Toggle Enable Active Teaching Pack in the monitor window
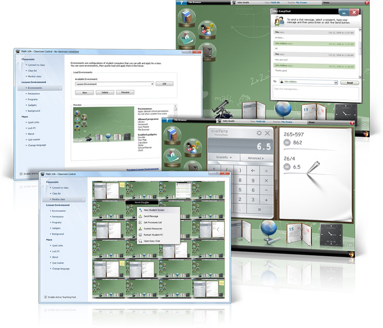 coord(45,296)
